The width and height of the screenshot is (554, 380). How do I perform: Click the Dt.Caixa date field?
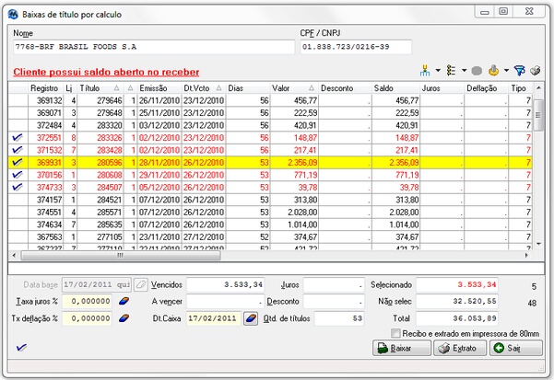coord(214,318)
